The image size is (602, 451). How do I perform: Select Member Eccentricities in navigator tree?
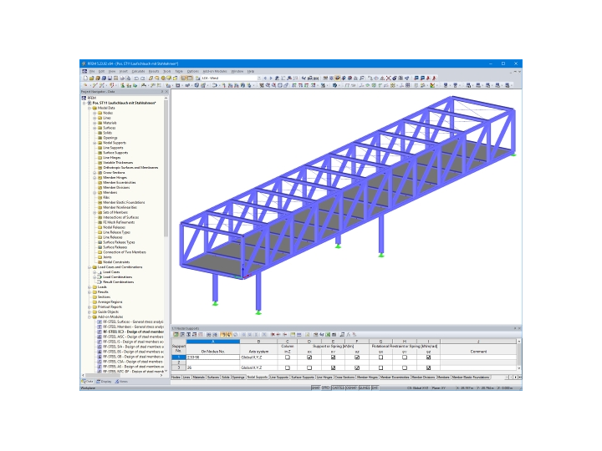pos(119,183)
